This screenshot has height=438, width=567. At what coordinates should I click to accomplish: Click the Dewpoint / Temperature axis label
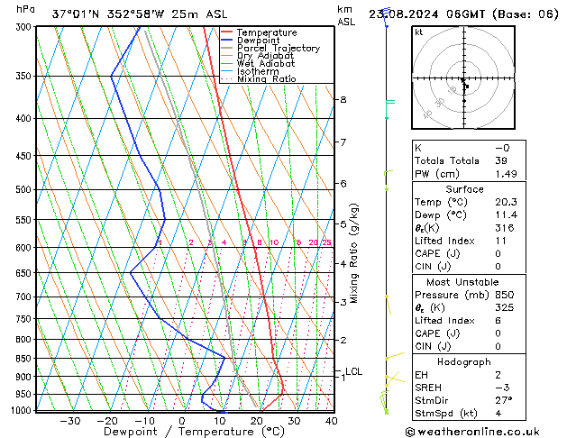pyautogui.click(x=182, y=432)
